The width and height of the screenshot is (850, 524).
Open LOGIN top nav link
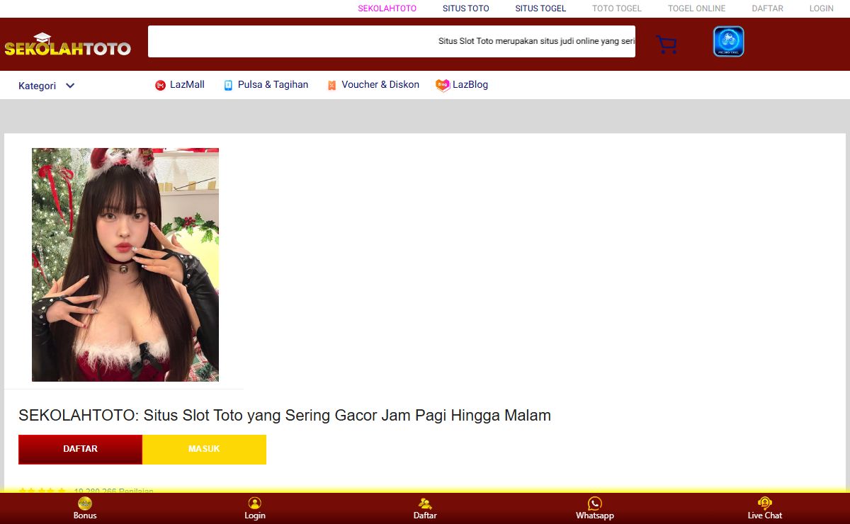[x=822, y=8]
